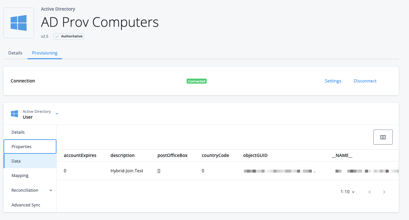Click the Disconnect link
409x220 pixels.
coord(365,81)
